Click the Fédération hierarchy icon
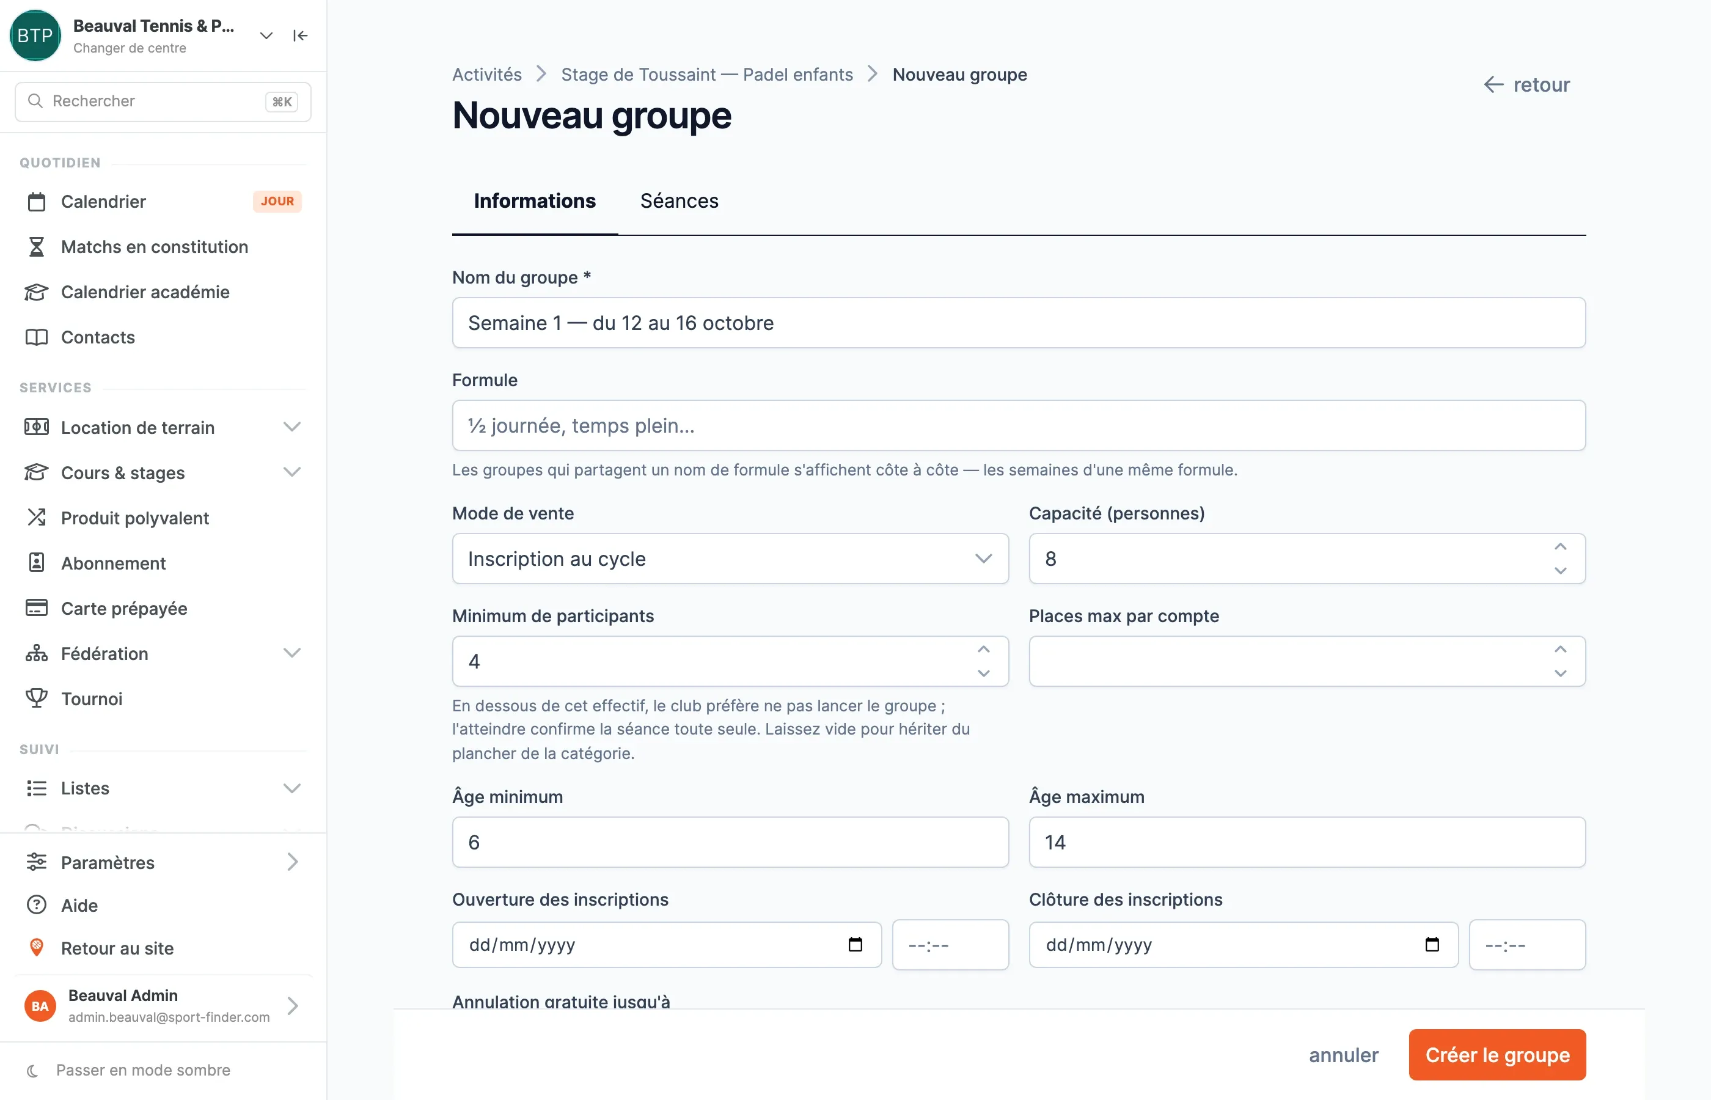This screenshot has height=1100, width=1711. [37, 653]
